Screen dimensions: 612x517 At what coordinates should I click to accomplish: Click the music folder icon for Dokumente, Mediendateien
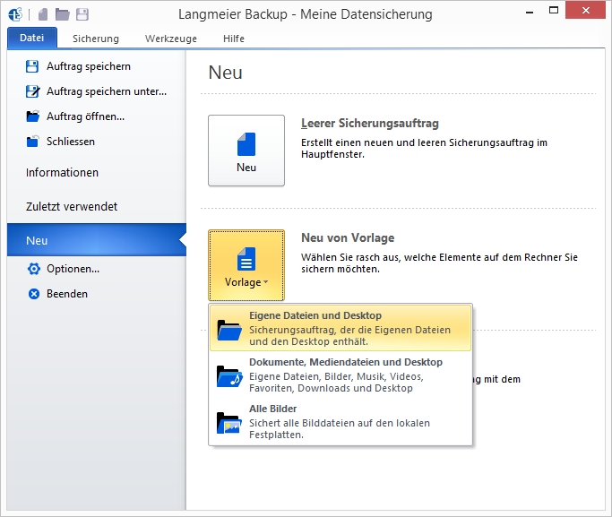(229, 376)
